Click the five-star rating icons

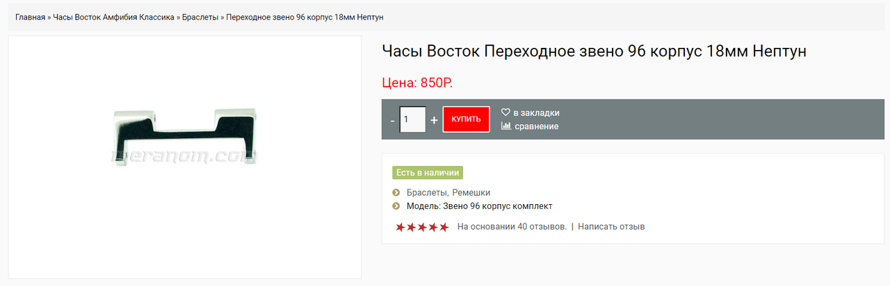click(422, 227)
